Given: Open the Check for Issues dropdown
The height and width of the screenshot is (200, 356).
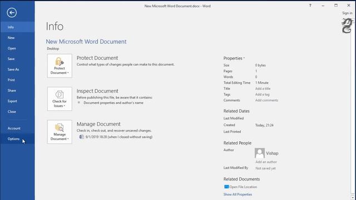Looking at the screenshot, I should coord(60,99).
